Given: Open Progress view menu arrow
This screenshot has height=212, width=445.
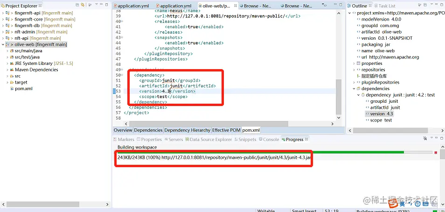Looking at the screenshot, I should tap(431, 139).
